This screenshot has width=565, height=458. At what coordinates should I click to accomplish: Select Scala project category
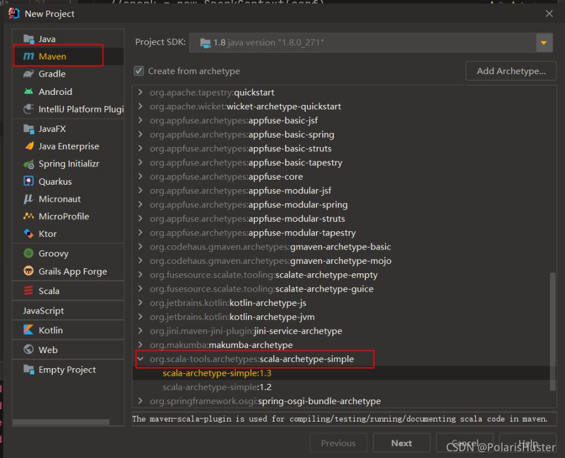(x=68, y=291)
